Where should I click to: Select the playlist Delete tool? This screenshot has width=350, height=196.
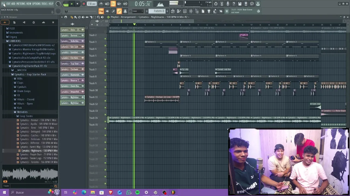(x=79, y=17)
